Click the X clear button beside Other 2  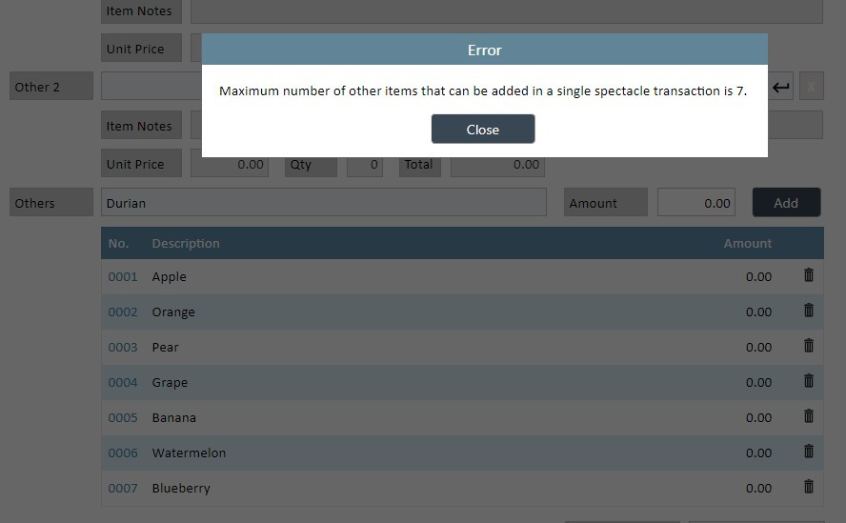[811, 87]
